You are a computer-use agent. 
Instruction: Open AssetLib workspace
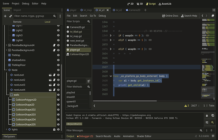point(165,4)
